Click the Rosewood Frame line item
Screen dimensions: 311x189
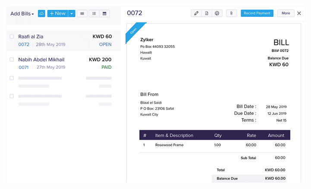click(x=169, y=145)
